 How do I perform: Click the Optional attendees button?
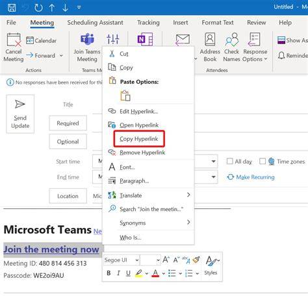(x=68, y=142)
